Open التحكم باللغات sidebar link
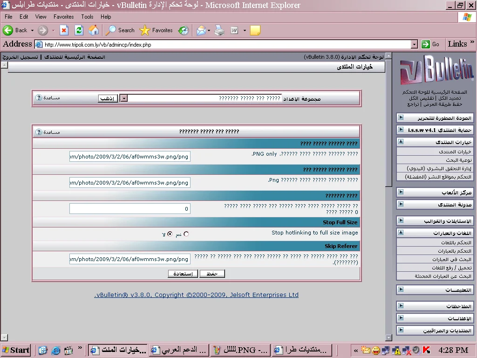Image resolution: width=477 pixels, height=358 pixels. click(x=457, y=242)
